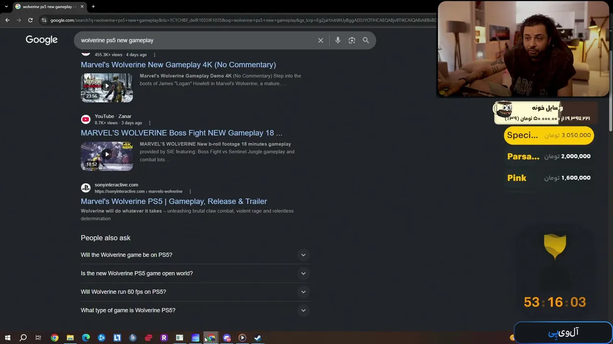Open Task View on the taskbar
Screen dimensions: 613x344
[x=38, y=338]
